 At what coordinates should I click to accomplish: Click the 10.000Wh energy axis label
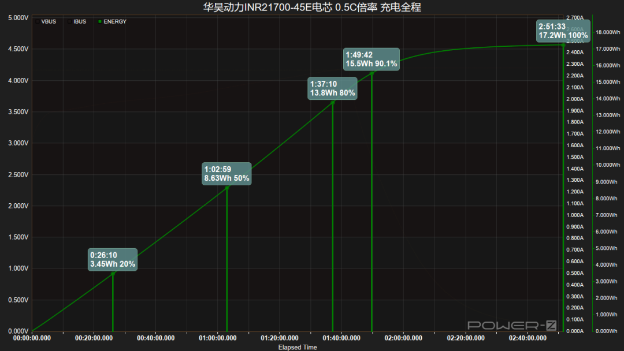tap(608, 165)
